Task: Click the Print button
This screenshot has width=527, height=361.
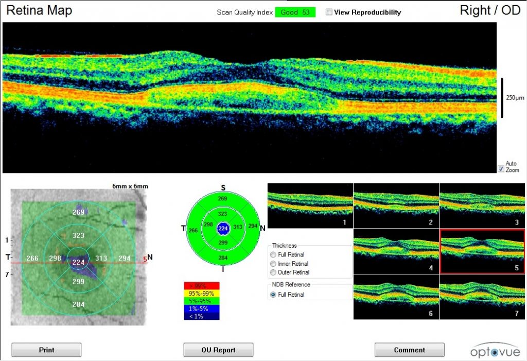Action: pos(46,350)
